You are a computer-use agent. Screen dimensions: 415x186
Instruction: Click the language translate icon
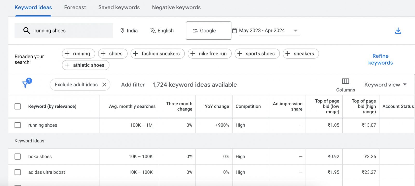point(153,31)
